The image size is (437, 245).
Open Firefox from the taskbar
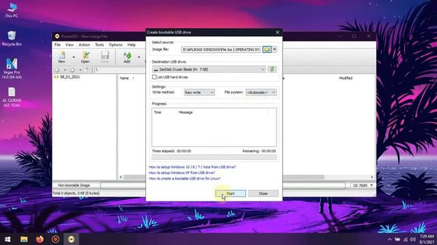tap(40, 239)
